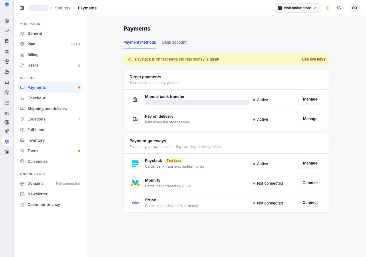The width and height of the screenshot is (366, 257).
Task: Open Shipping and delivery settings
Action: point(50,109)
